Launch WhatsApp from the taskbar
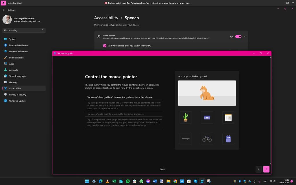 pos(141,181)
